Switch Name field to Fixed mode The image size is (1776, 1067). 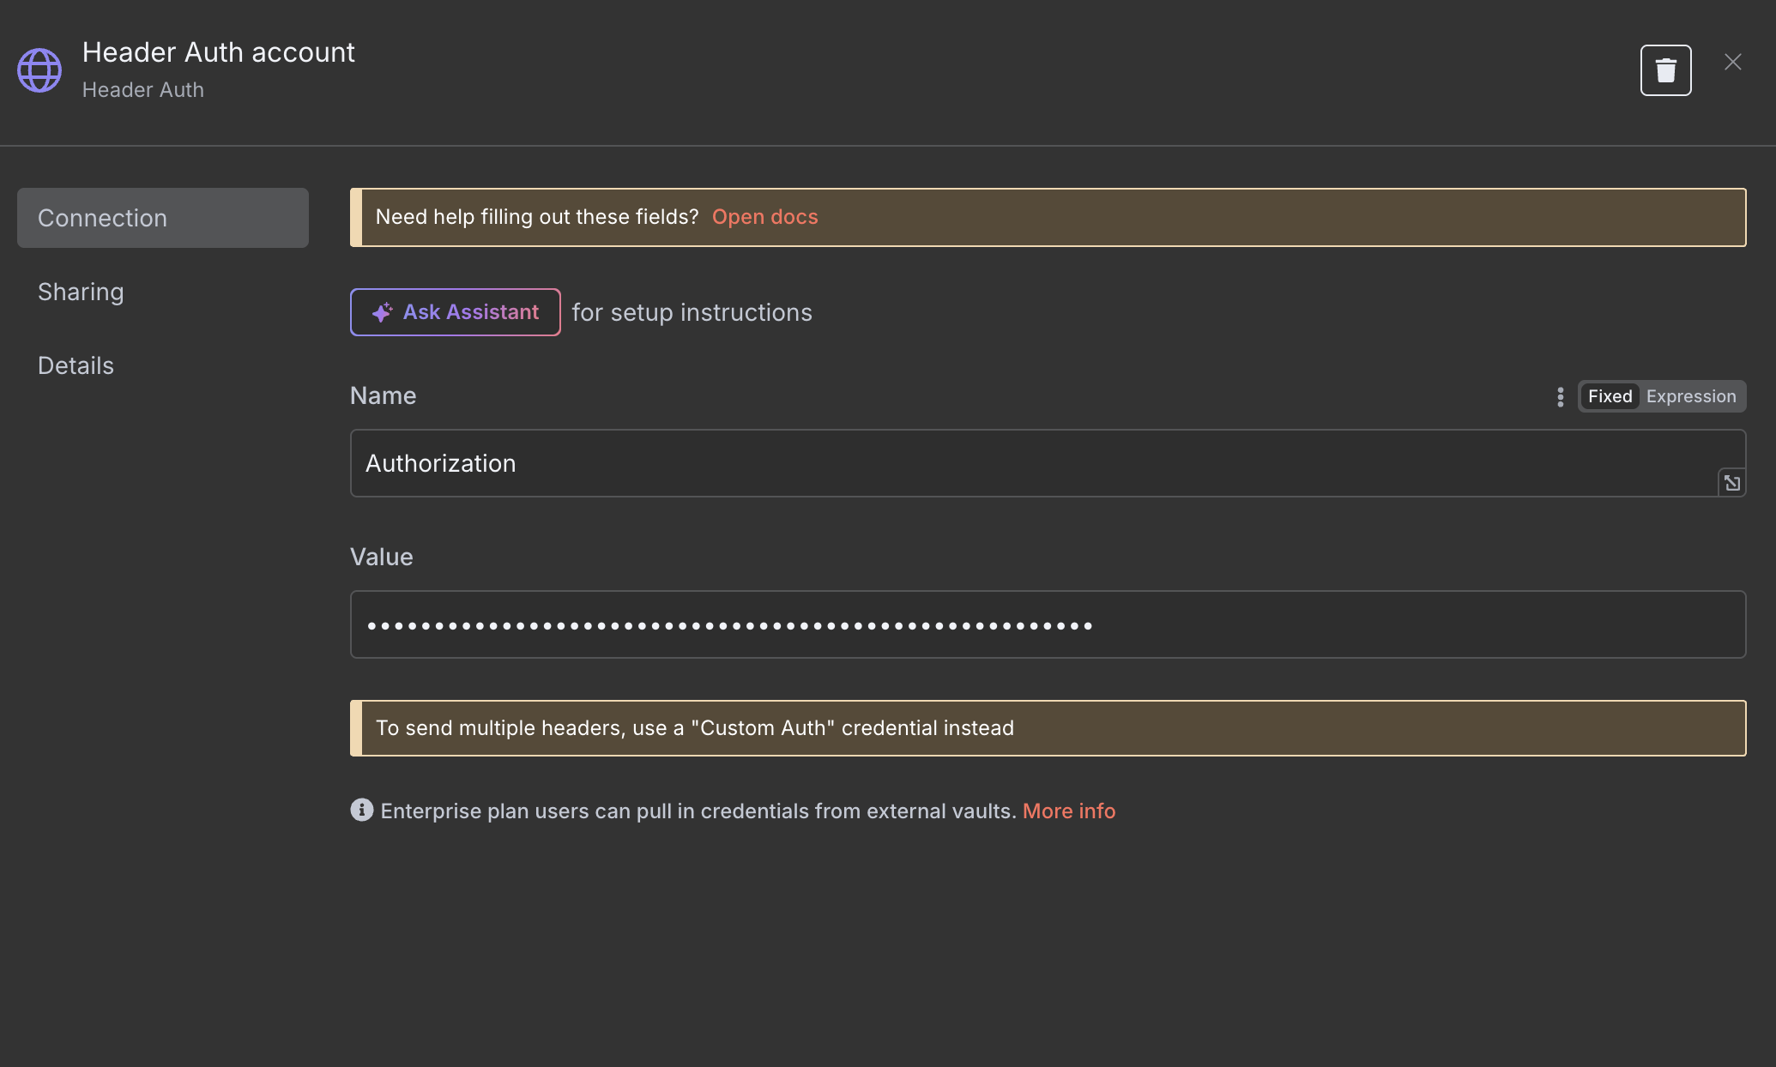click(x=1610, y=396)
